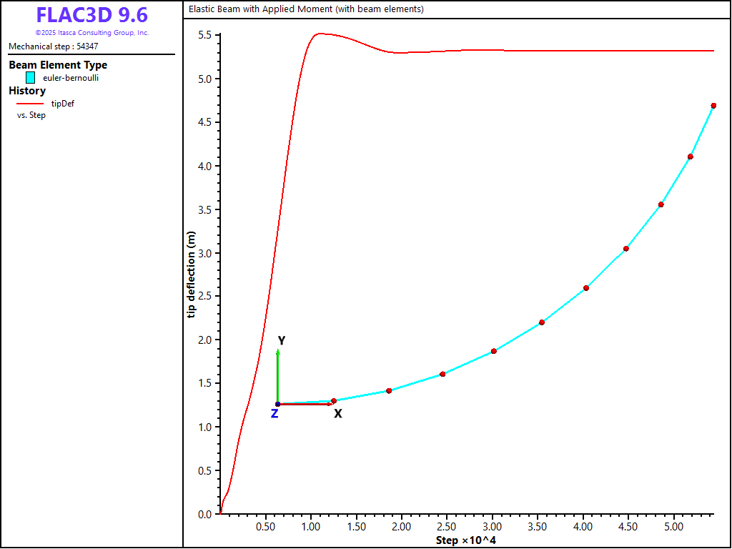Click the euler-bernoulli legend label
732x549 pixels.
pos(71,78)
